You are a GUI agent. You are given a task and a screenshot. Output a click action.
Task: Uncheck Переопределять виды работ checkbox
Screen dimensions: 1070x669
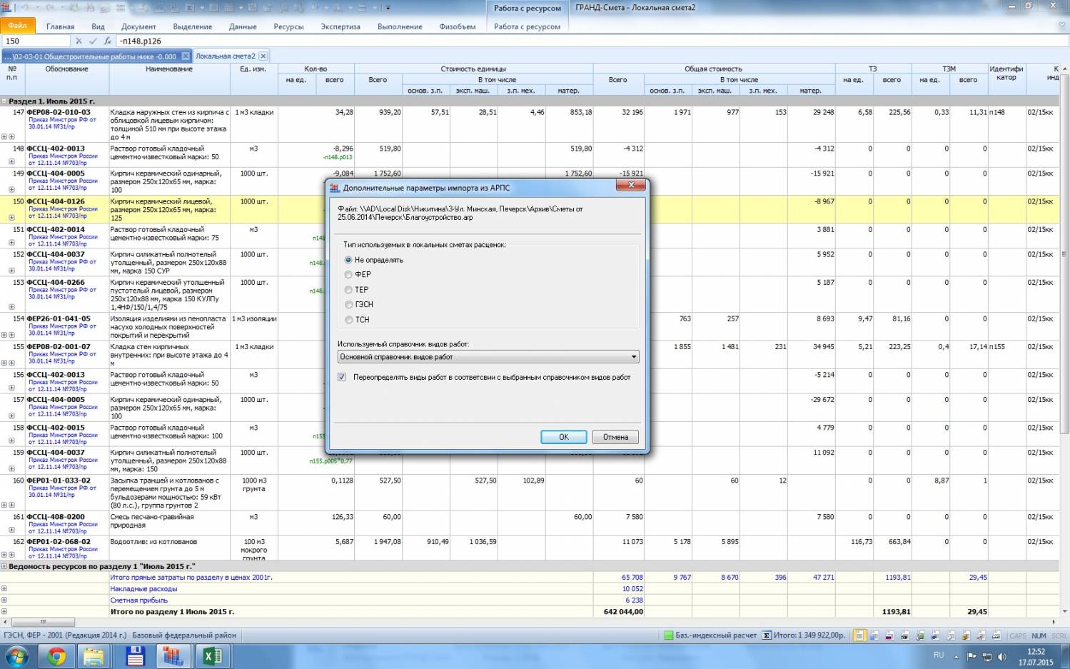(342, 377)
